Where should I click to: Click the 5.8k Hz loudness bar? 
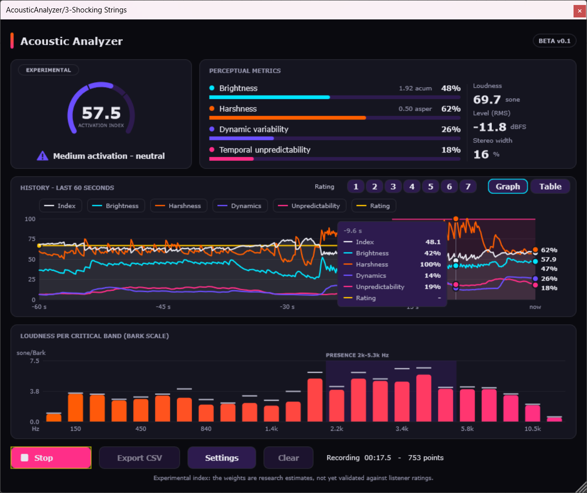[467, 405]
